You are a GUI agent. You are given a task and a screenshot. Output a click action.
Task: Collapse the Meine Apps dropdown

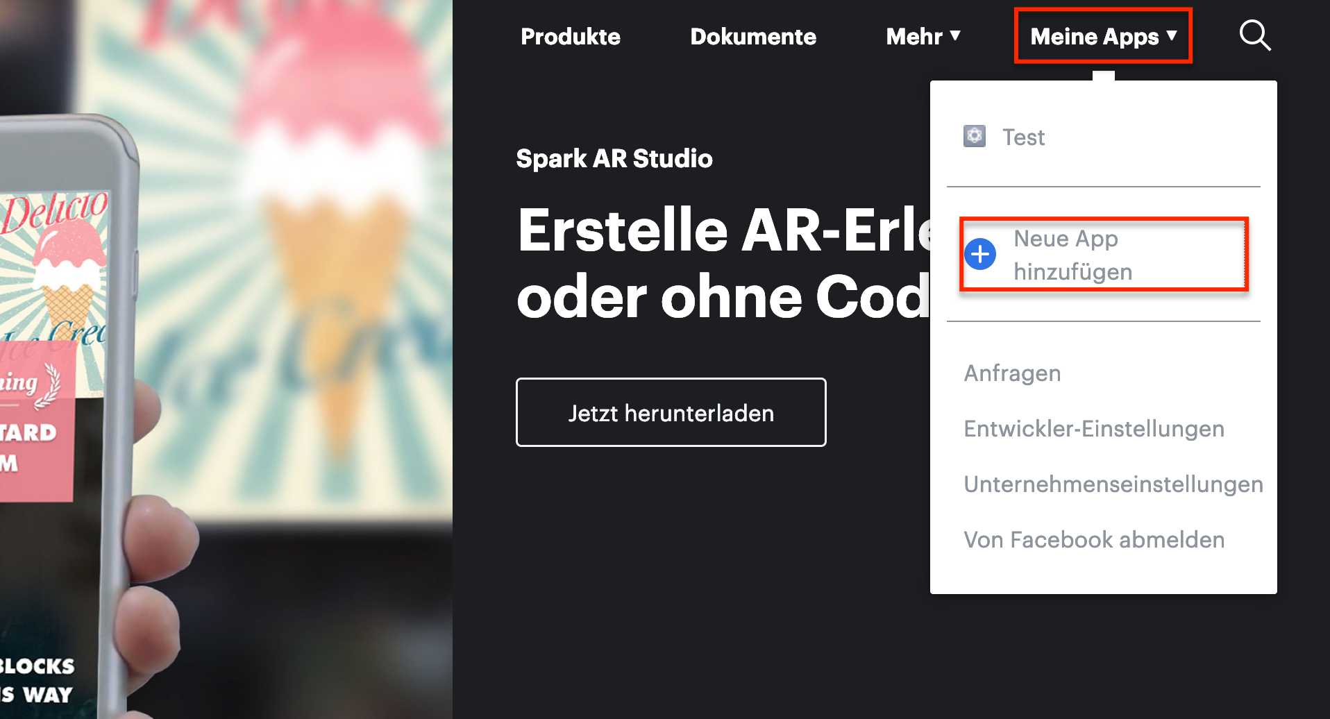pyautogui.click(x=1103, y=36)
